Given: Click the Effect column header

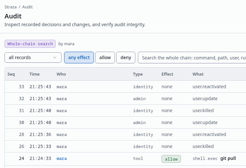Looking at the screenshot, I should point(167,74).
